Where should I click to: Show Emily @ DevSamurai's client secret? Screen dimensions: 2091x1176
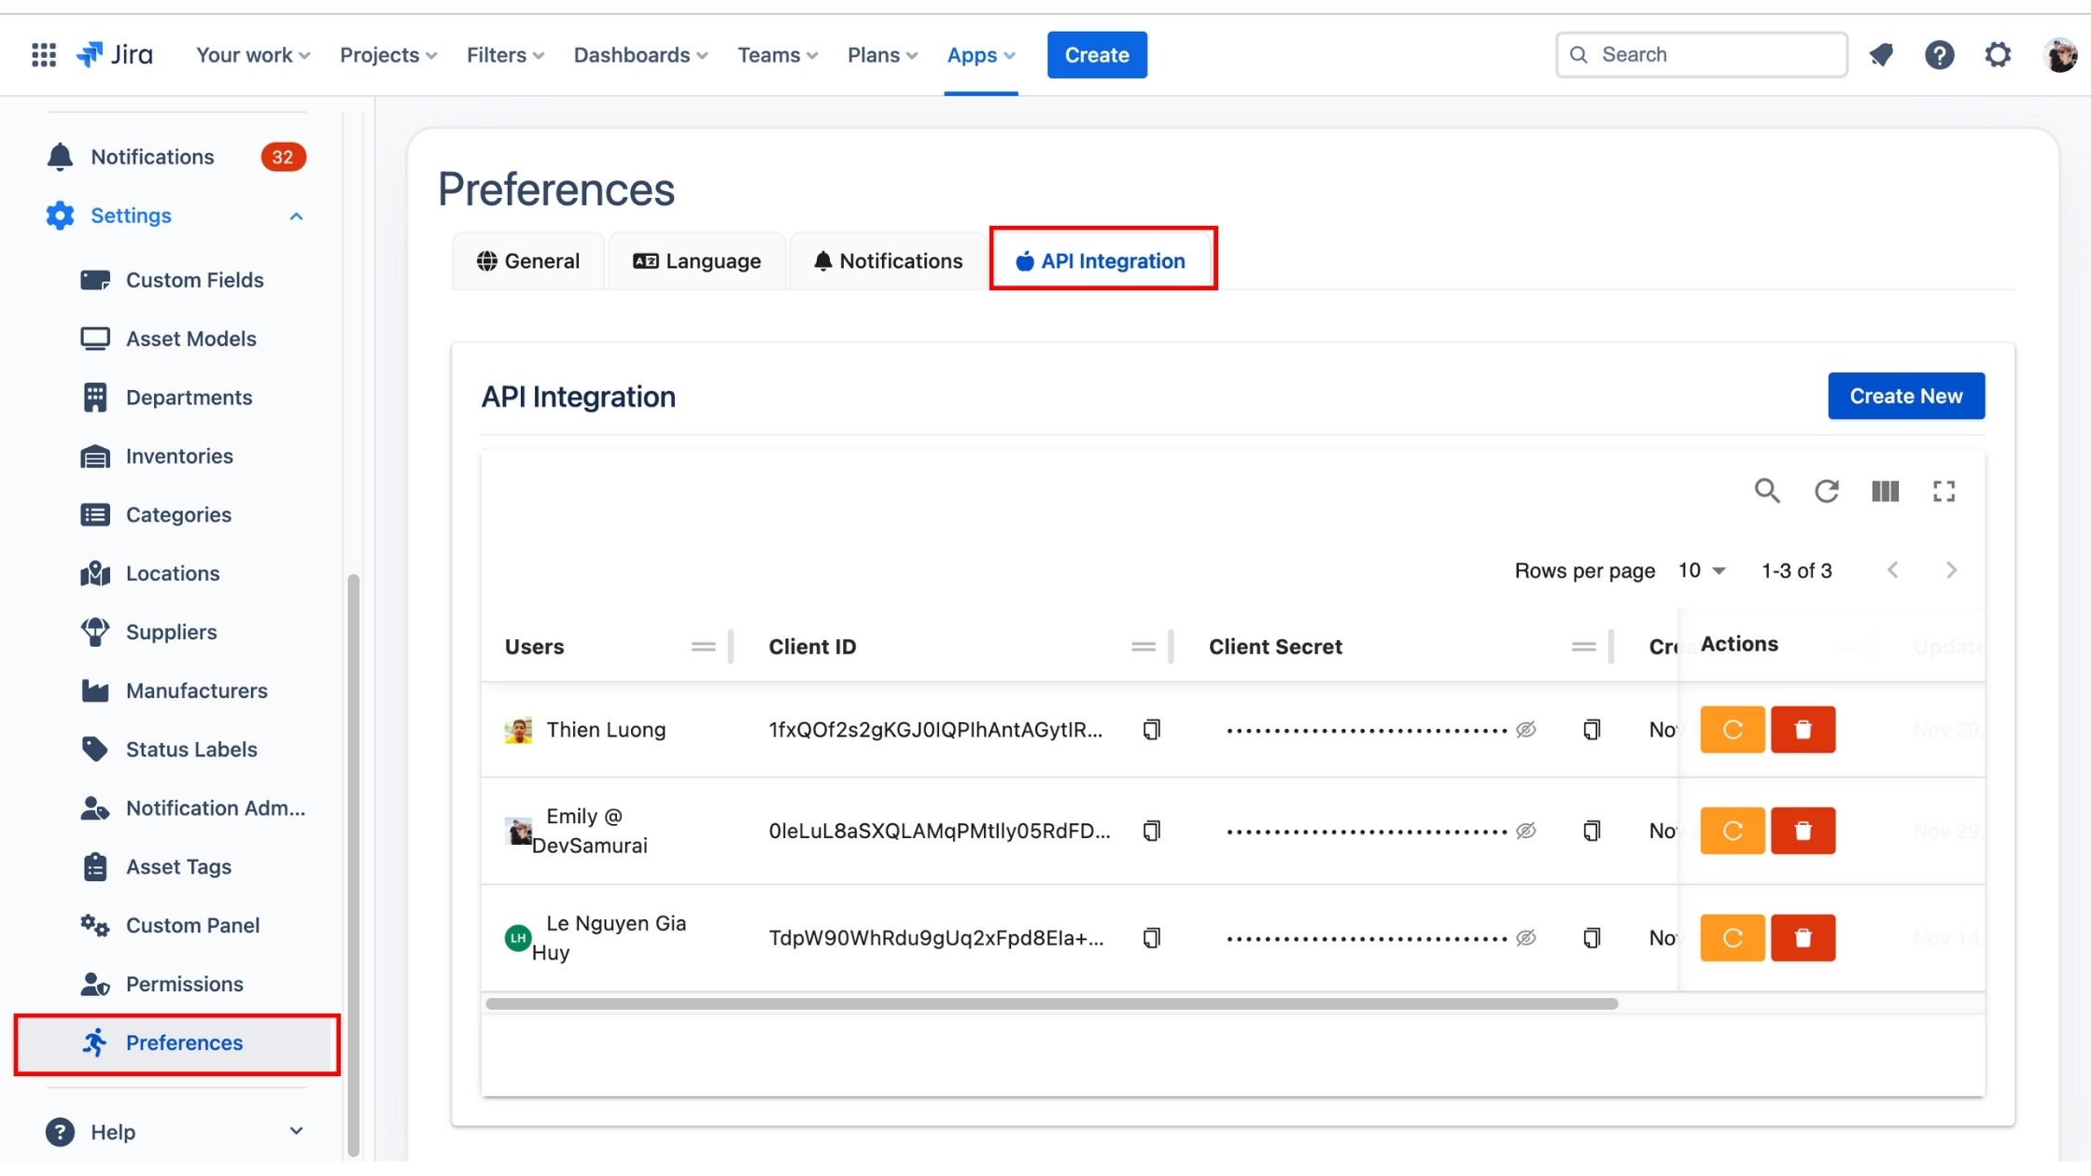pos(1525,831)
